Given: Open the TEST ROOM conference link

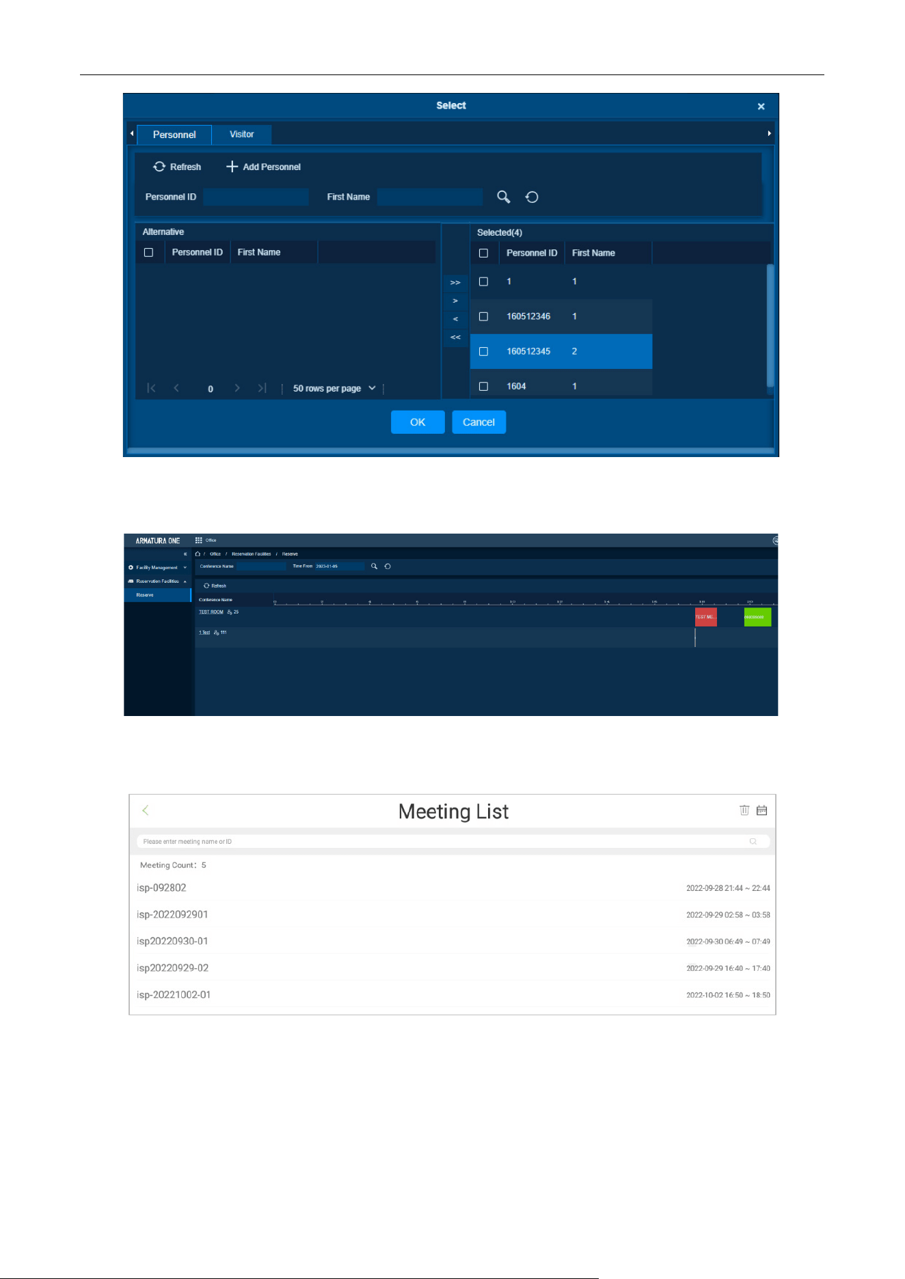Looking at the screenshot, I should [x=211, y=612].
